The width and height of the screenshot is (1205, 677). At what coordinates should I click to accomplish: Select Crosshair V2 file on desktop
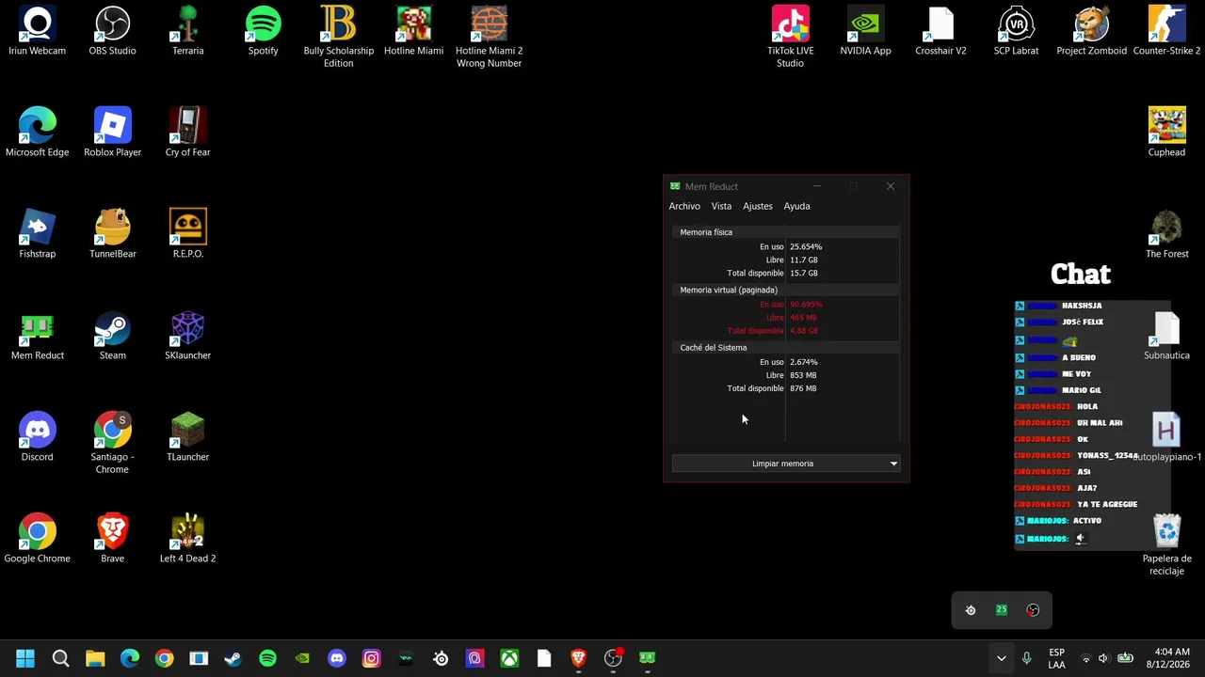pyautogui.click(x=941, y=31)
